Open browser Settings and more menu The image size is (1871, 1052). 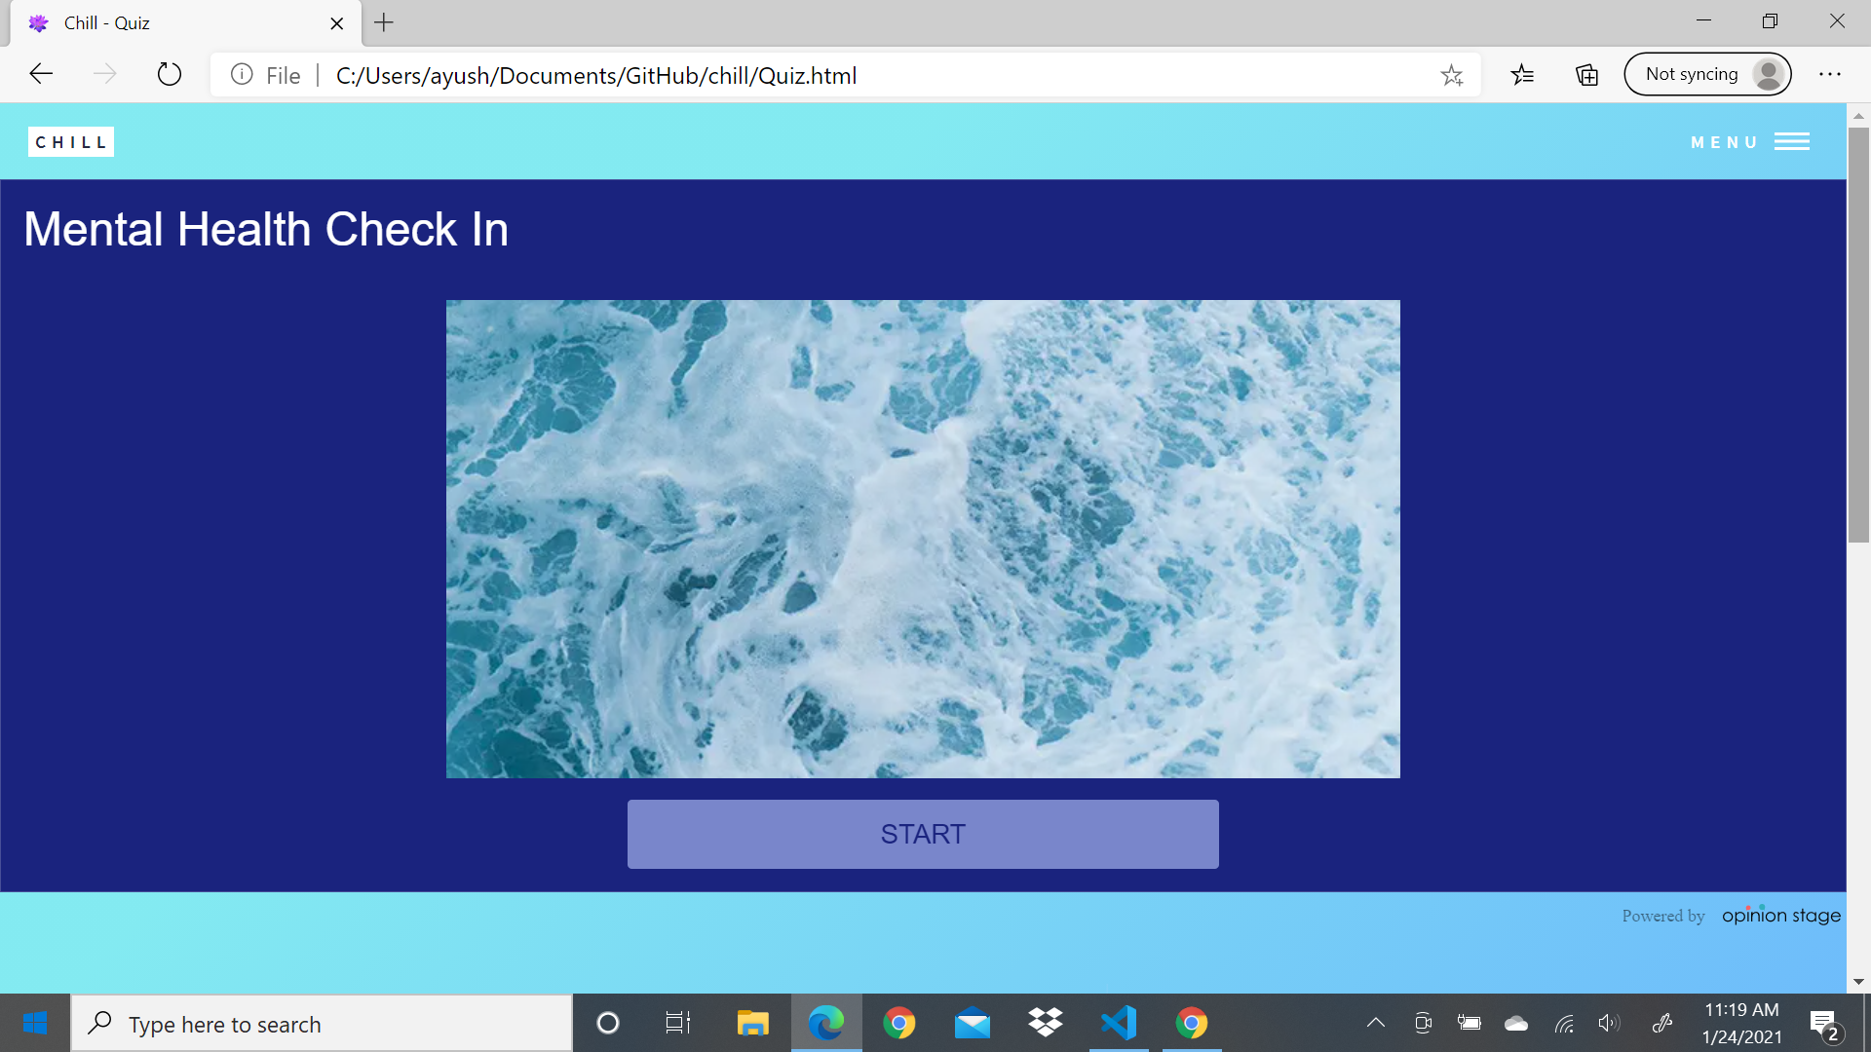(1830, 75)
